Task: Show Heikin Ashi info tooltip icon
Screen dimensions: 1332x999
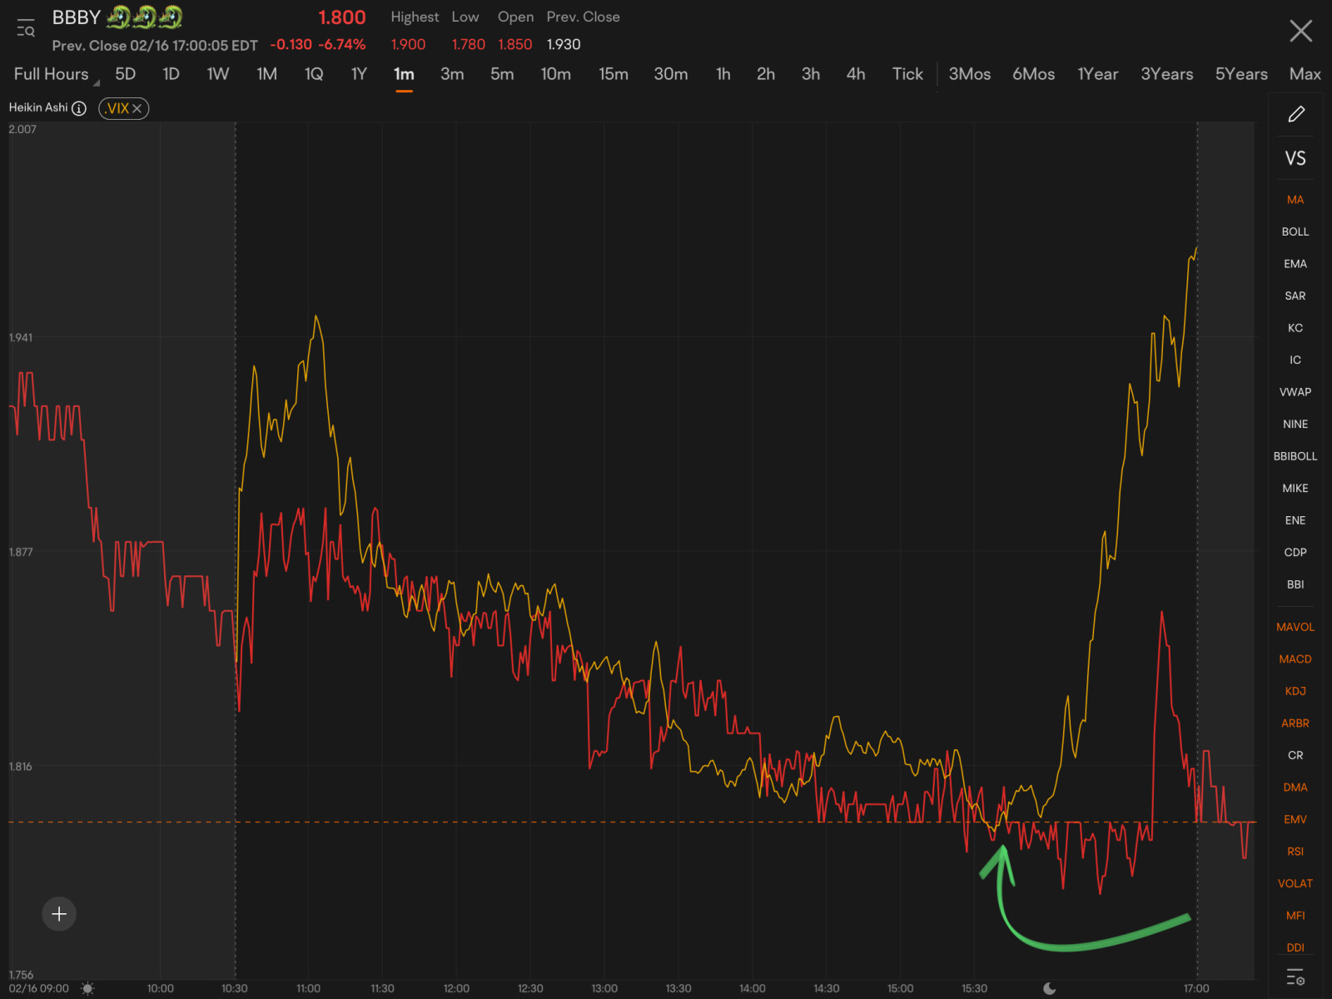Action: [79, 108]
